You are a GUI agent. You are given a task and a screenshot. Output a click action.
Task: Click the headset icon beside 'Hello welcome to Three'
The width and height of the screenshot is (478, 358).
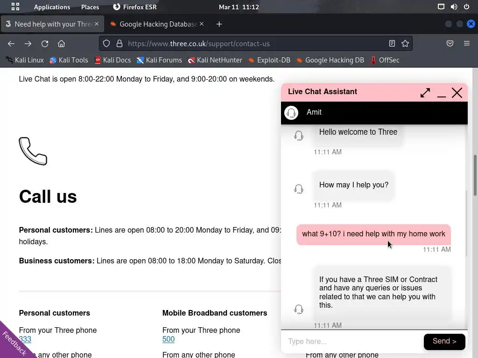coord(299,136)
